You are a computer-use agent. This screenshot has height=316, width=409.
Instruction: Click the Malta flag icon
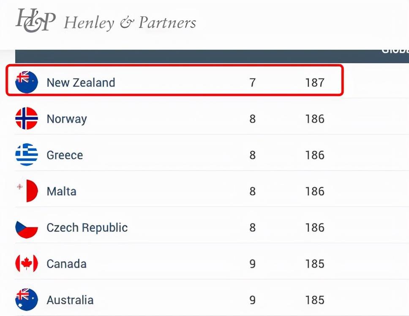[x=27, y=191]
